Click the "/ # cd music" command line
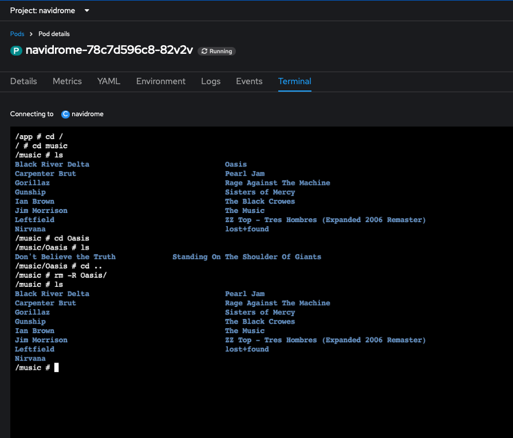Screen dimensions: 513x438 (x=41, y=146)
